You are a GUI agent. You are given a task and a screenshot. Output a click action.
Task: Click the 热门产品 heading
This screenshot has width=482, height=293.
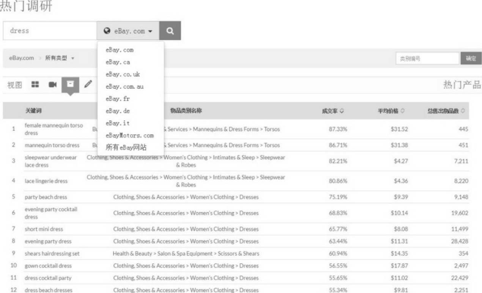point(462,85)
